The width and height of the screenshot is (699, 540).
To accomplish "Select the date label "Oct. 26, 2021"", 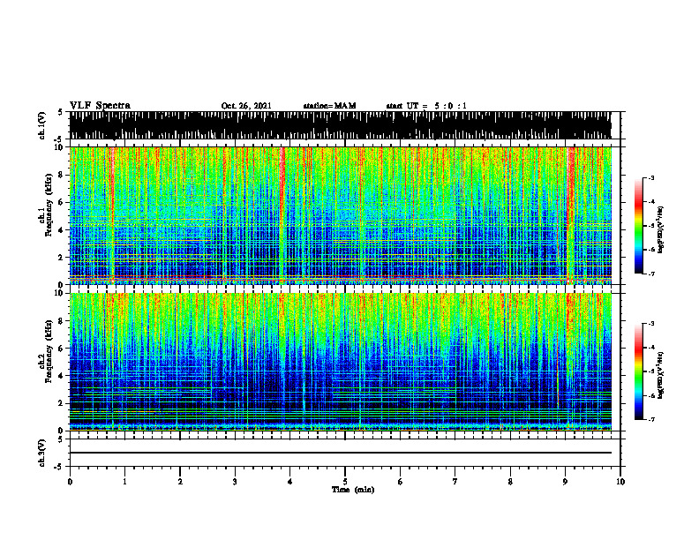I will (x=246, y=106).
